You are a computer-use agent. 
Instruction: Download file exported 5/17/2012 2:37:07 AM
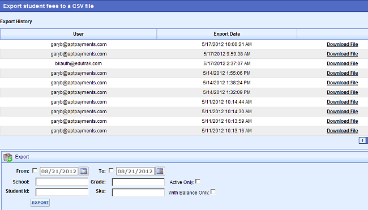pos(342,63)
